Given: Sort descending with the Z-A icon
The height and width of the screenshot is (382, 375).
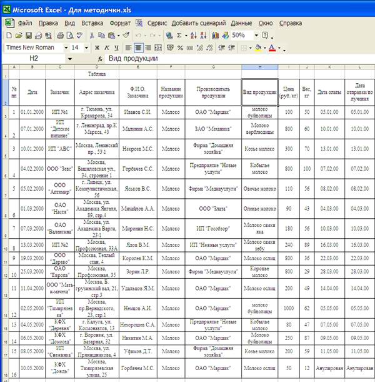Looking at the screenshot, I should (x=203, y=36).
